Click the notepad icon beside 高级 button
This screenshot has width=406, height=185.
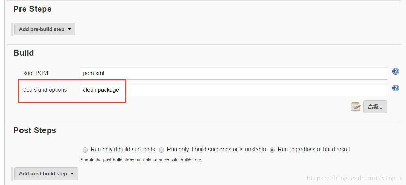[355, 106]
